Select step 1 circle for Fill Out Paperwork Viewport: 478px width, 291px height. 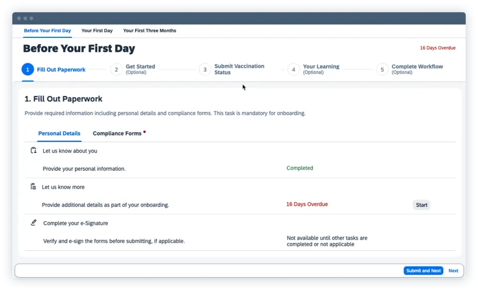click(x=27, y=69)
